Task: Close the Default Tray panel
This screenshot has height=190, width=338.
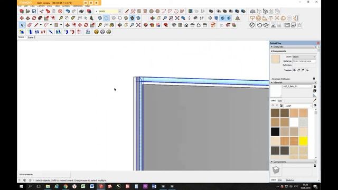Action: pyautogui.click(x=318, y=43)
